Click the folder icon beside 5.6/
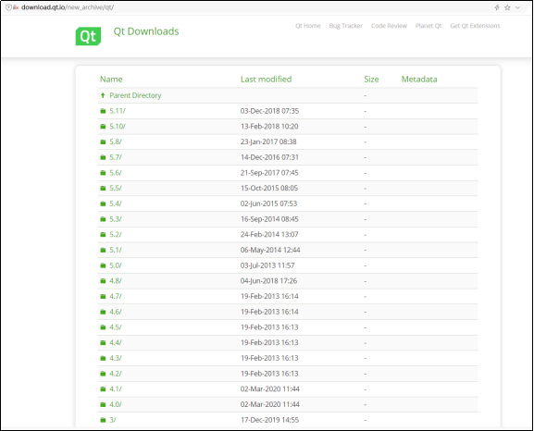534x431 pixels. [103, 173]
